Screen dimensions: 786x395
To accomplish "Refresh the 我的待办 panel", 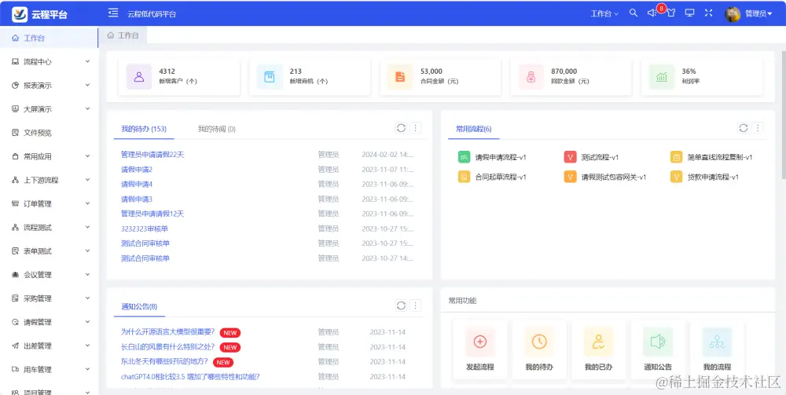I will 401,128.
